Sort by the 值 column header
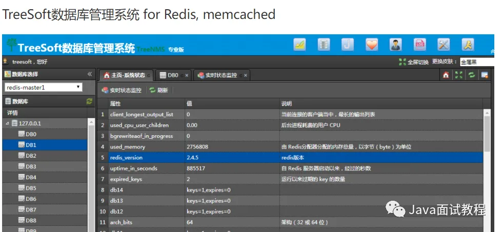This screenshot has height=232, width=502. tap(232, 103)
